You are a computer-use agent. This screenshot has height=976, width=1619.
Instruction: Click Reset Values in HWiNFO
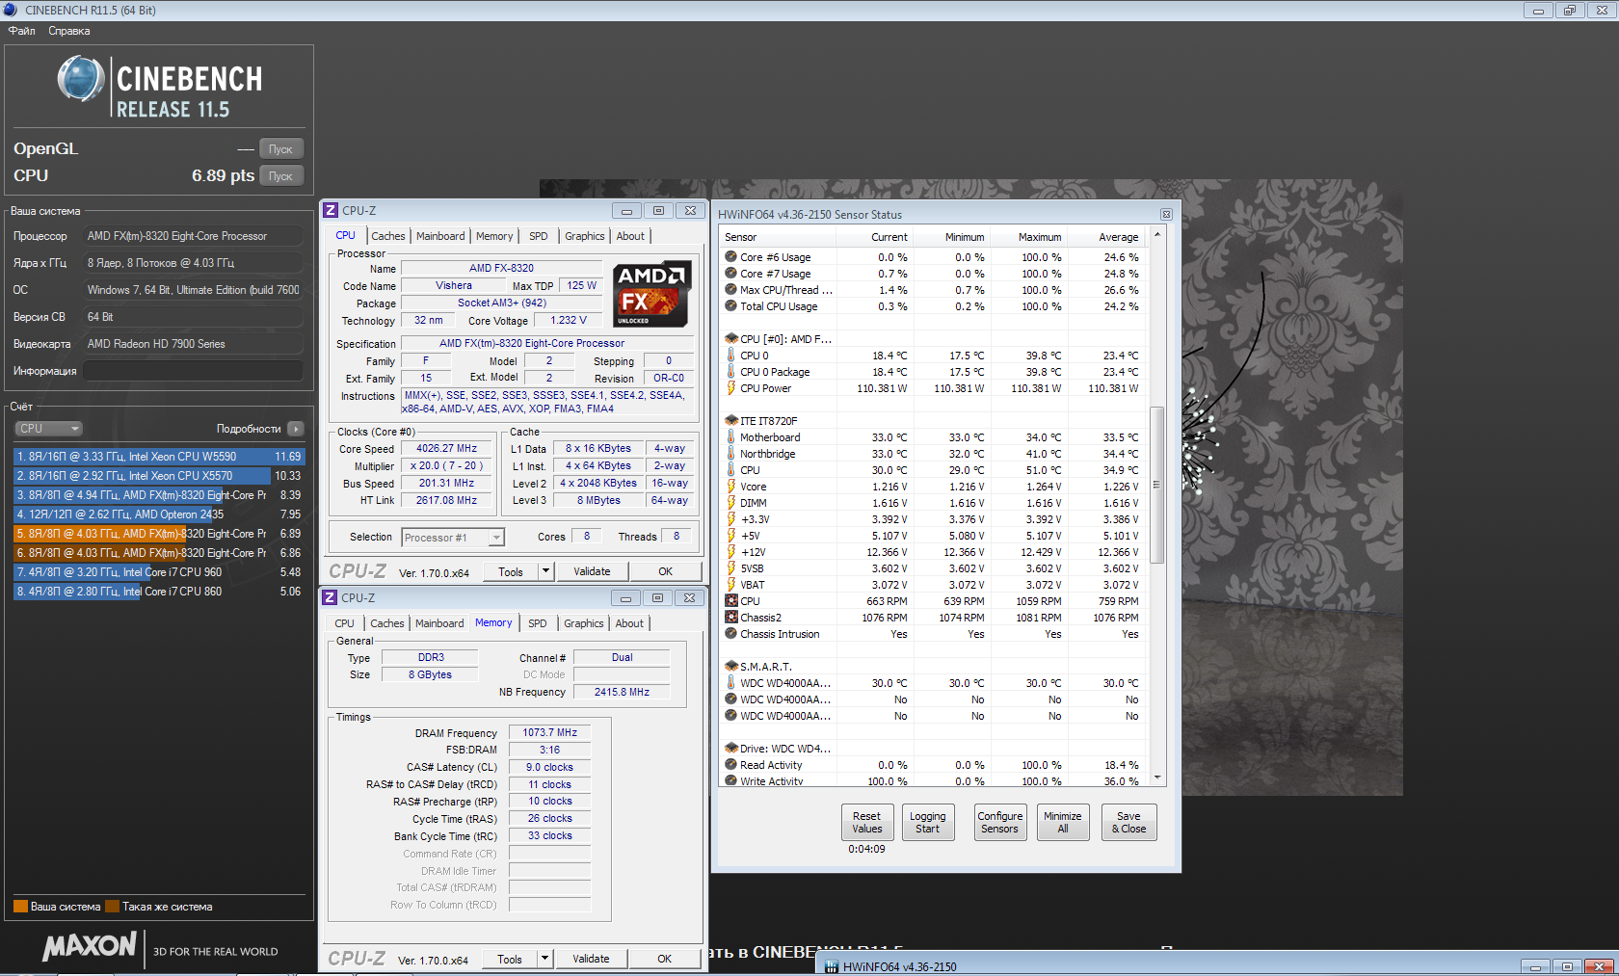tap(867, 822)
